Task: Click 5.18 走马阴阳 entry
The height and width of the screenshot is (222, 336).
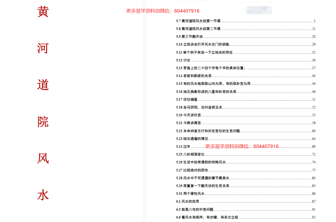Action: tap(199, 107)
